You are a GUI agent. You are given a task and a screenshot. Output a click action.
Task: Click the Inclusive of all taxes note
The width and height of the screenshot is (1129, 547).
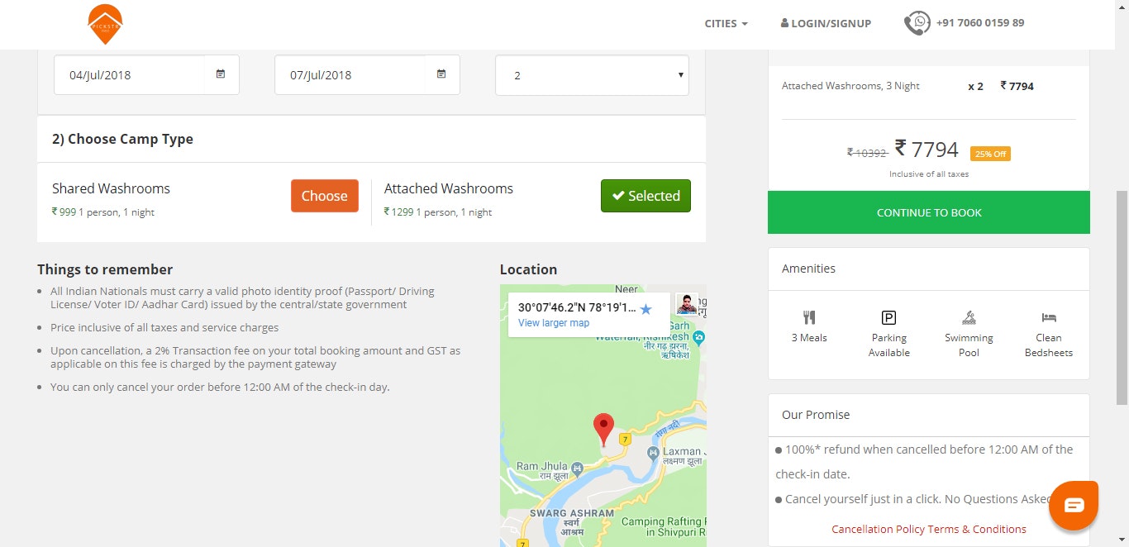pos(929,174)
